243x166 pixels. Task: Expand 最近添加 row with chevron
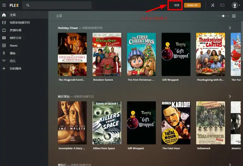[x=230, y=96]
